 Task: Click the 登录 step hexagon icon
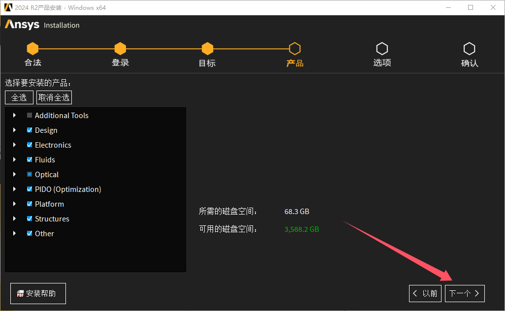coord(120,48)
